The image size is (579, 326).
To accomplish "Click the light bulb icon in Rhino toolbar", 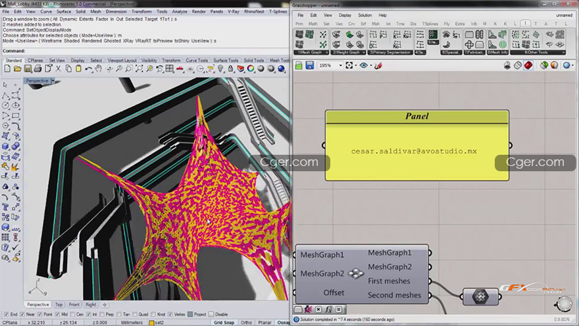I will click(220, 68).
